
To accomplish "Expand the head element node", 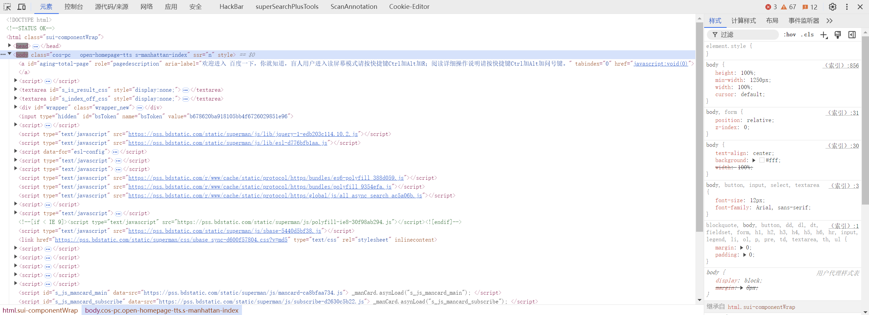I will tap(10, 46).
